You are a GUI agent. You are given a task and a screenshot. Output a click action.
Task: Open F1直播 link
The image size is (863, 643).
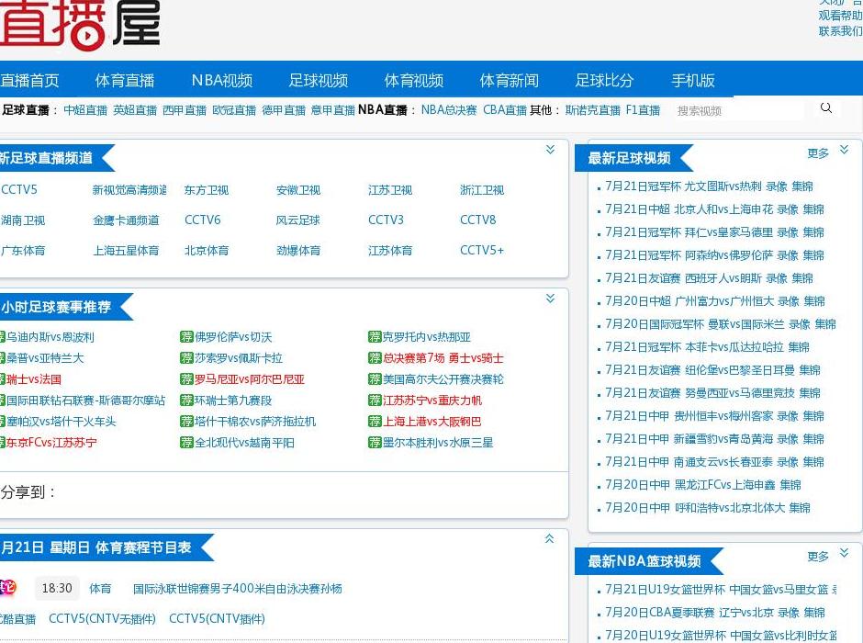pyautogui.click(x=643, y=110)
